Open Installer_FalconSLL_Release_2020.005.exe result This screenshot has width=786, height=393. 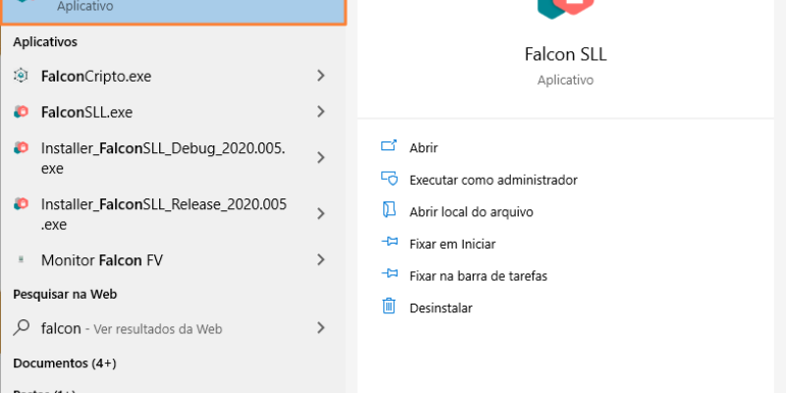(174, 214)
